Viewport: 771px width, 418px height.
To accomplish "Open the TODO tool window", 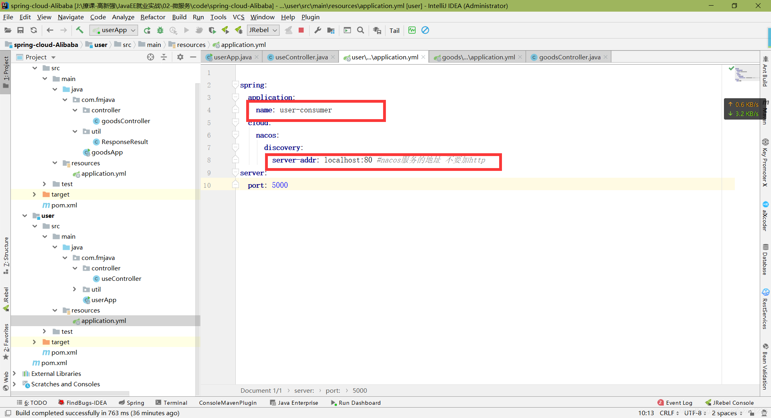I will 32,403.
